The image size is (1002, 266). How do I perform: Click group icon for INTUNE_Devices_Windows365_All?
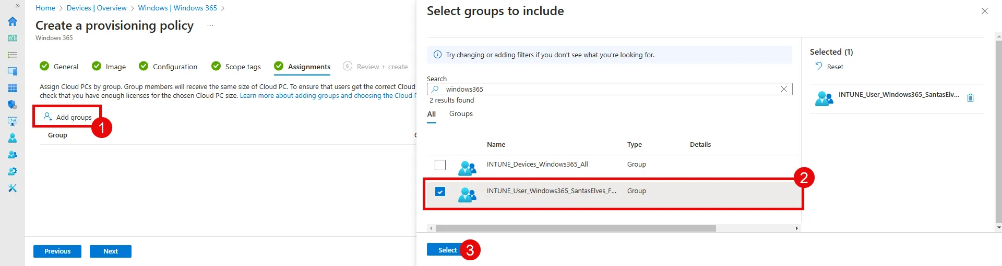click(x=467, y=168)
